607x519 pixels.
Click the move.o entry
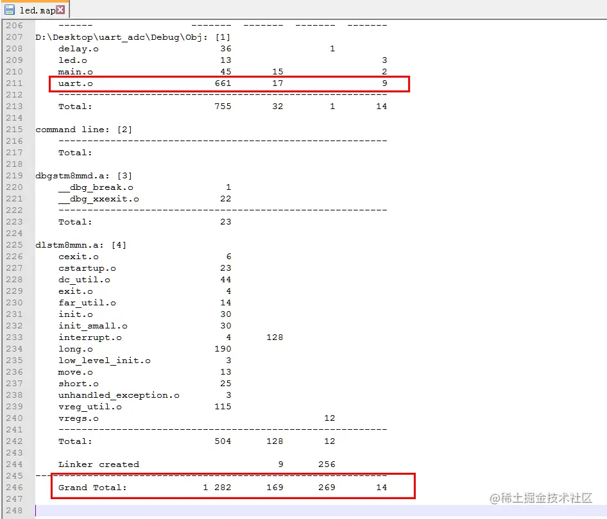click(75, 372)
